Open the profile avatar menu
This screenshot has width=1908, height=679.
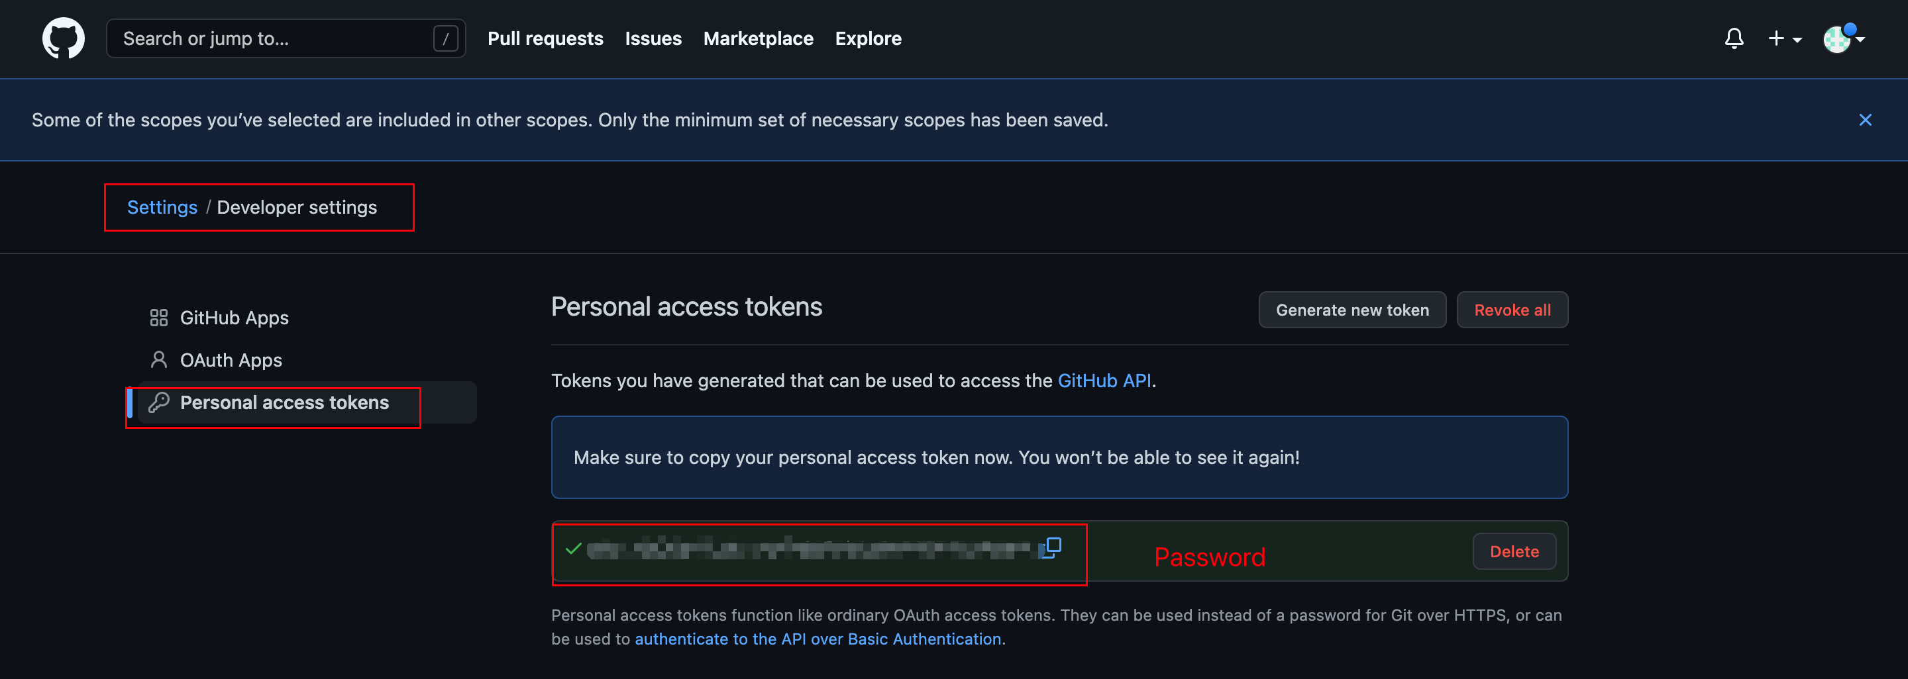coord(1842,38)
